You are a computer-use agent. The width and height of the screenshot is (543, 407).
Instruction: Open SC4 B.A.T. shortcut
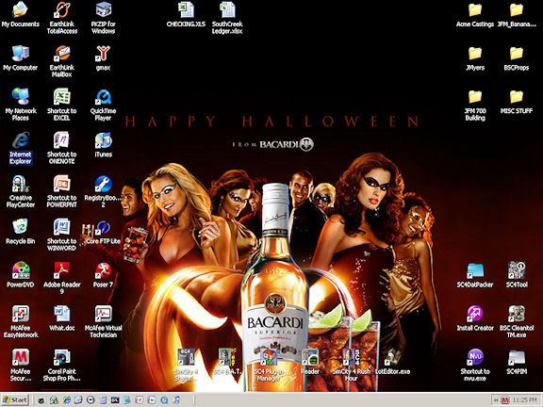click(227, 362)
